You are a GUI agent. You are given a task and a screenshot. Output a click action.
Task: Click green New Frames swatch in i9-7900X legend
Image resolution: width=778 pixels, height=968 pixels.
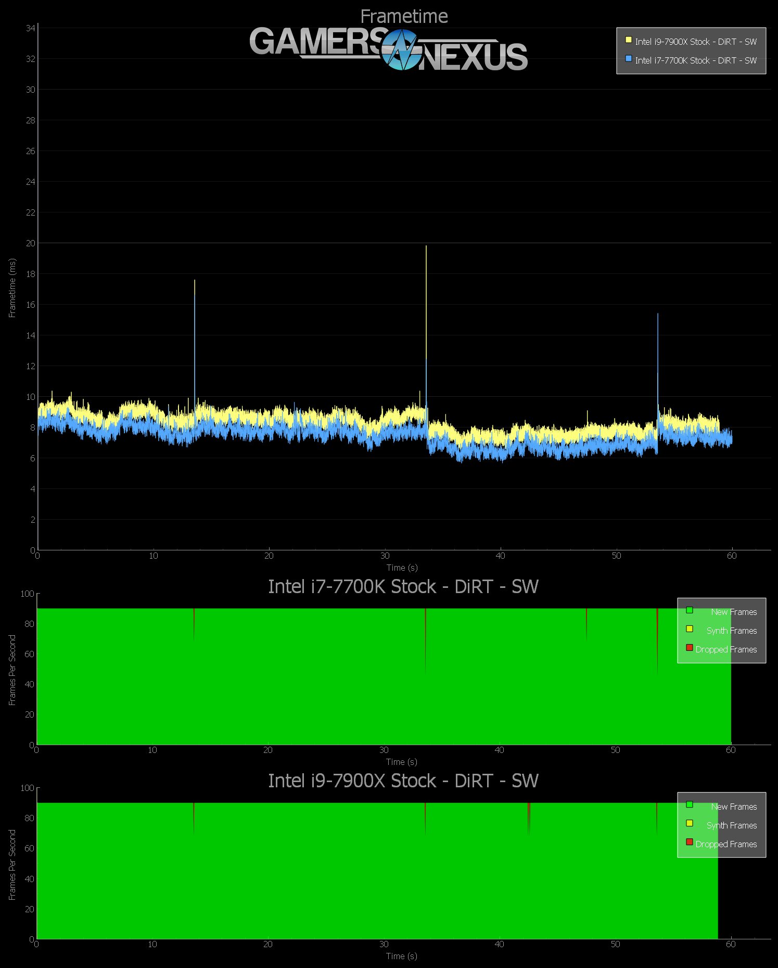point(690,804)
